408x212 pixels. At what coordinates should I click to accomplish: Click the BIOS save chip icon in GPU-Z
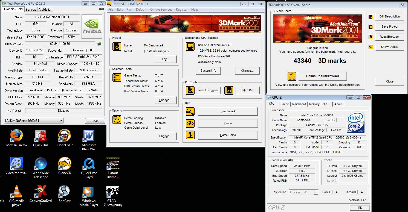[x=99, y=44]
